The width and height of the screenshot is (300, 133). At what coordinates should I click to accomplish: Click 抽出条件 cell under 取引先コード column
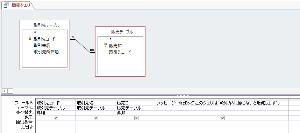click(56, 123)
